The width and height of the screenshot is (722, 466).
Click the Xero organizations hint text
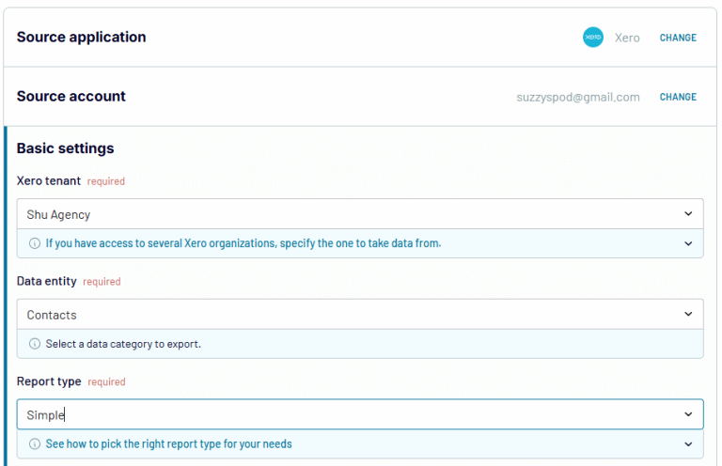(x=243, y=243)
